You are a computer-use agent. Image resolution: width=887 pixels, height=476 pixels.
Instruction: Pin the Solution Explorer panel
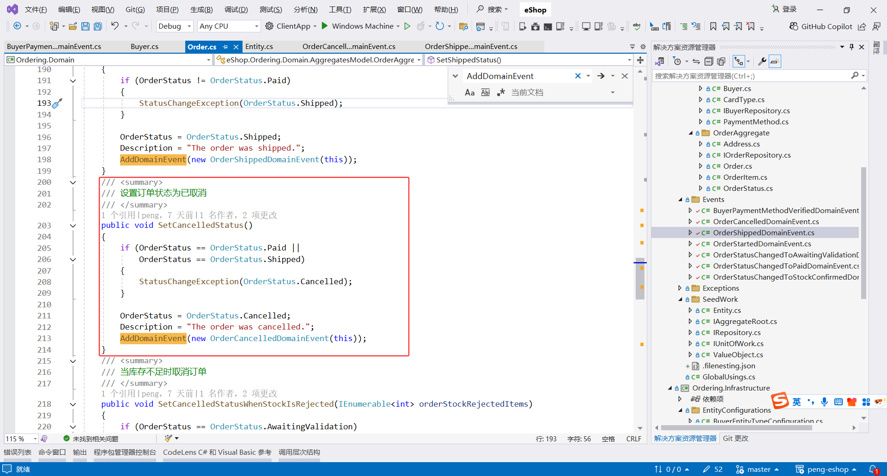click(x=851, y=47)
